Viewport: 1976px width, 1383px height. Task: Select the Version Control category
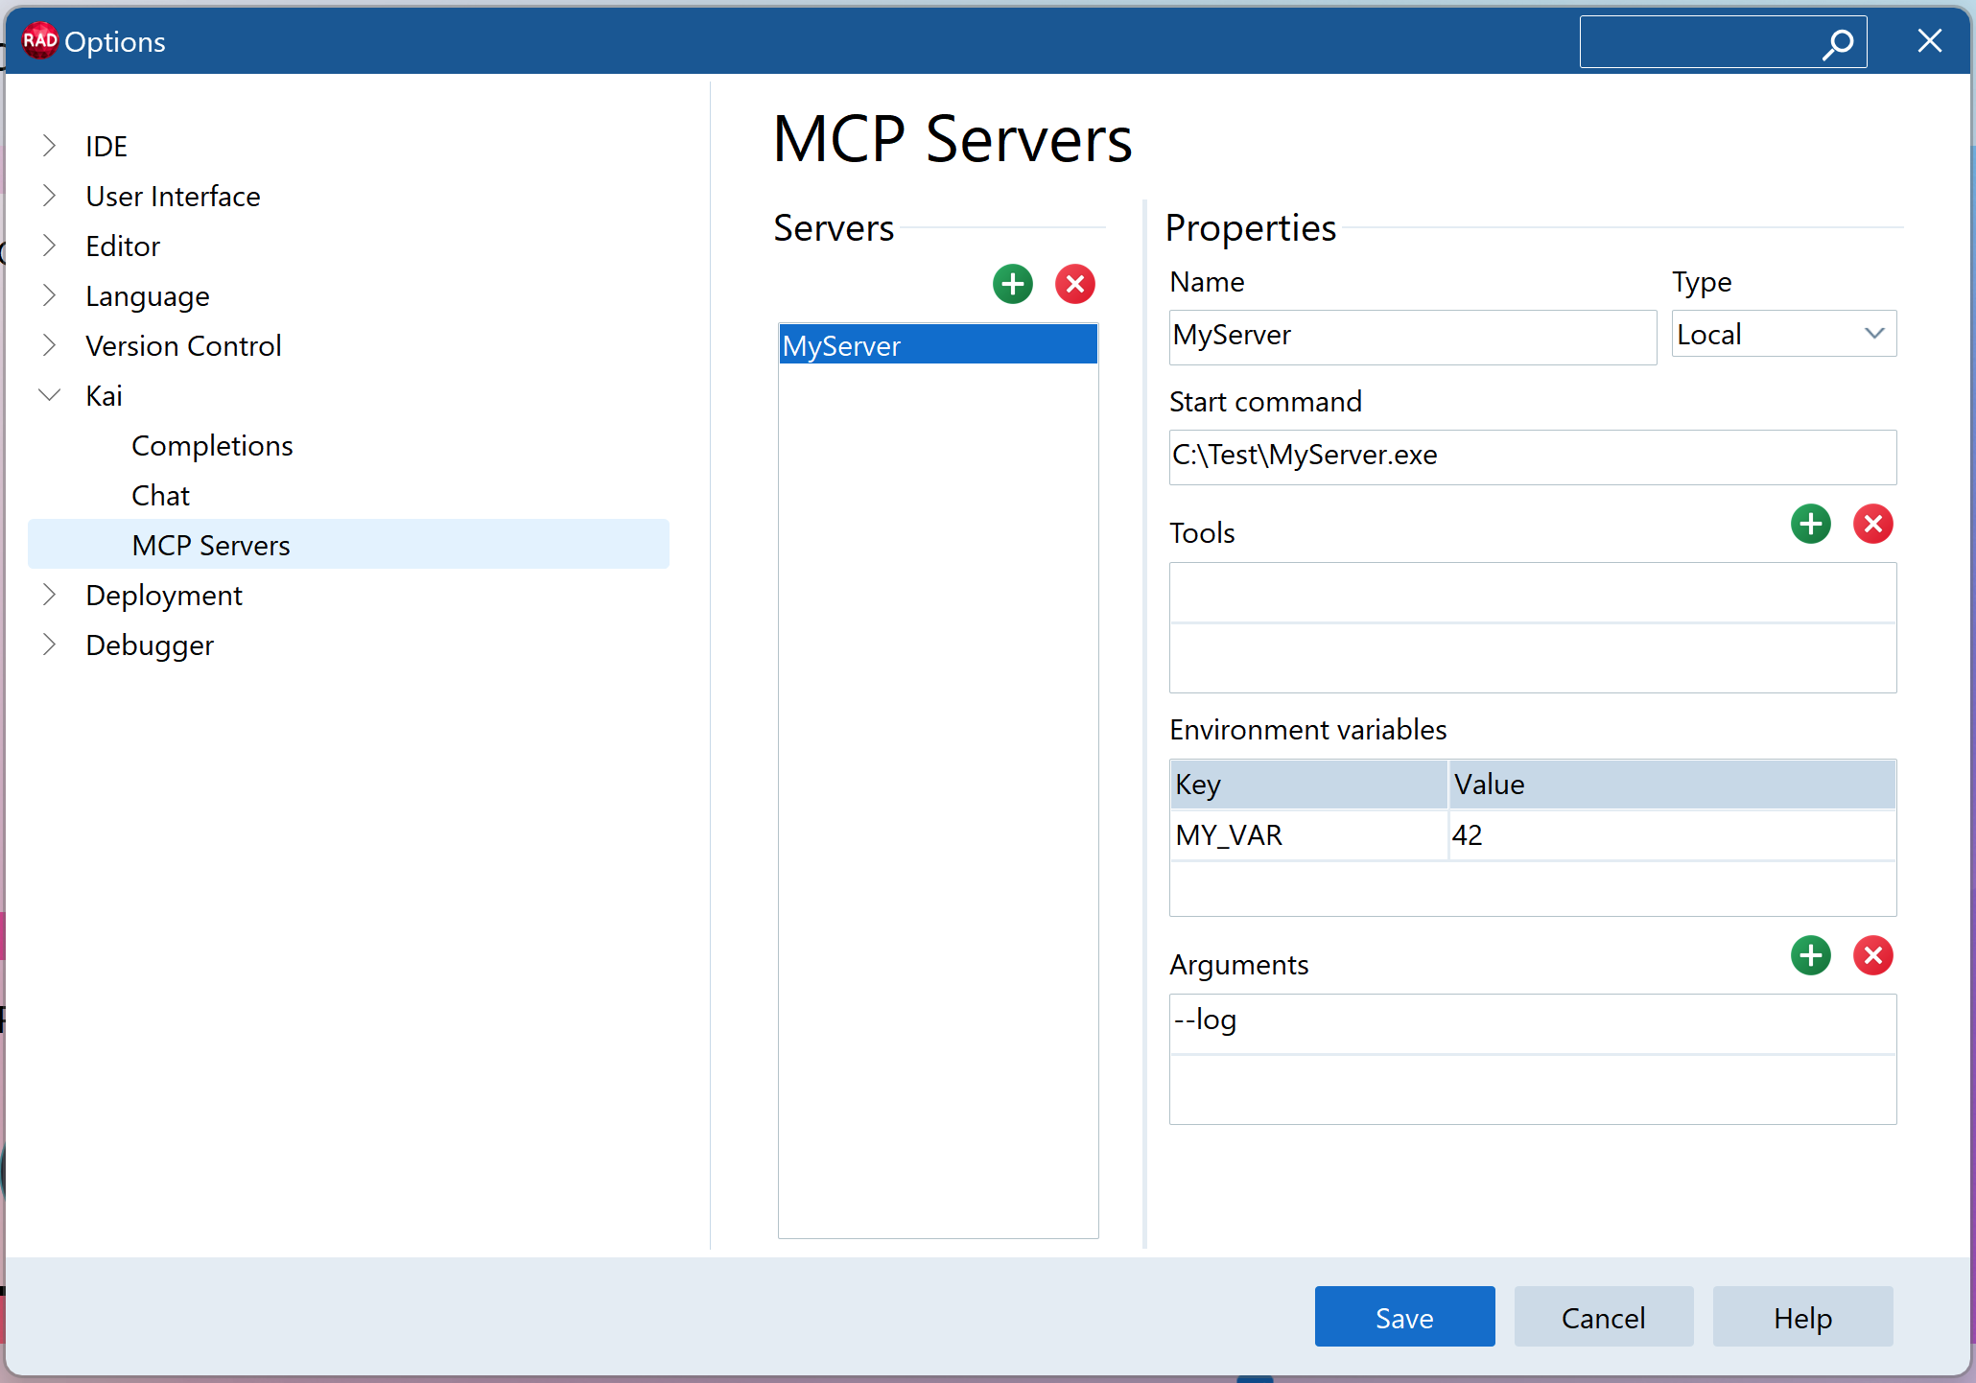tap(183, 346)
